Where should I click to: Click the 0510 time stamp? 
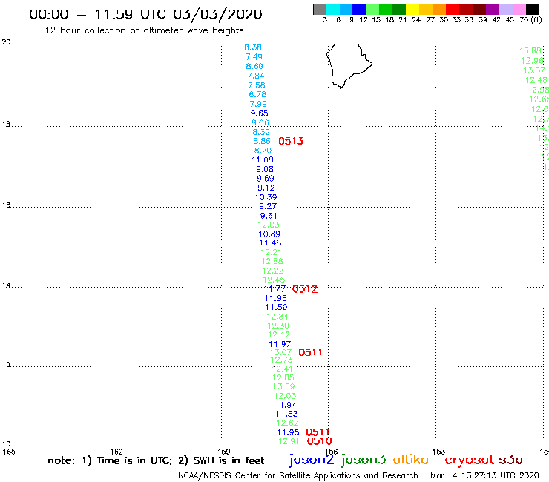tap(319, 441)
